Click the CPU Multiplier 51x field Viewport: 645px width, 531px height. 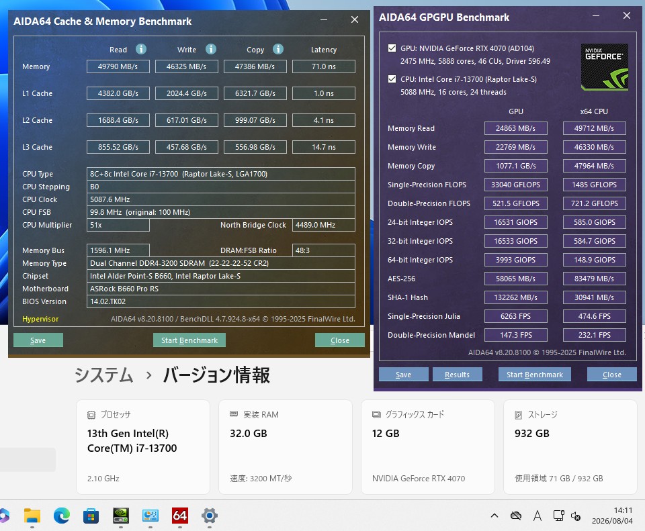tap(118, 225)
